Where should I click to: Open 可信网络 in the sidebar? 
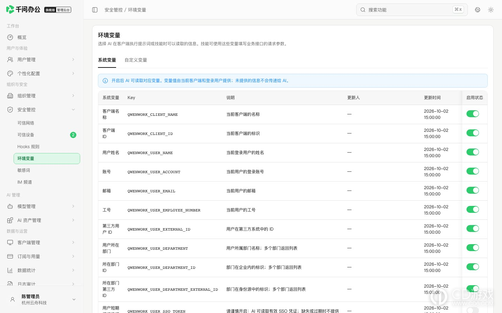47,123
